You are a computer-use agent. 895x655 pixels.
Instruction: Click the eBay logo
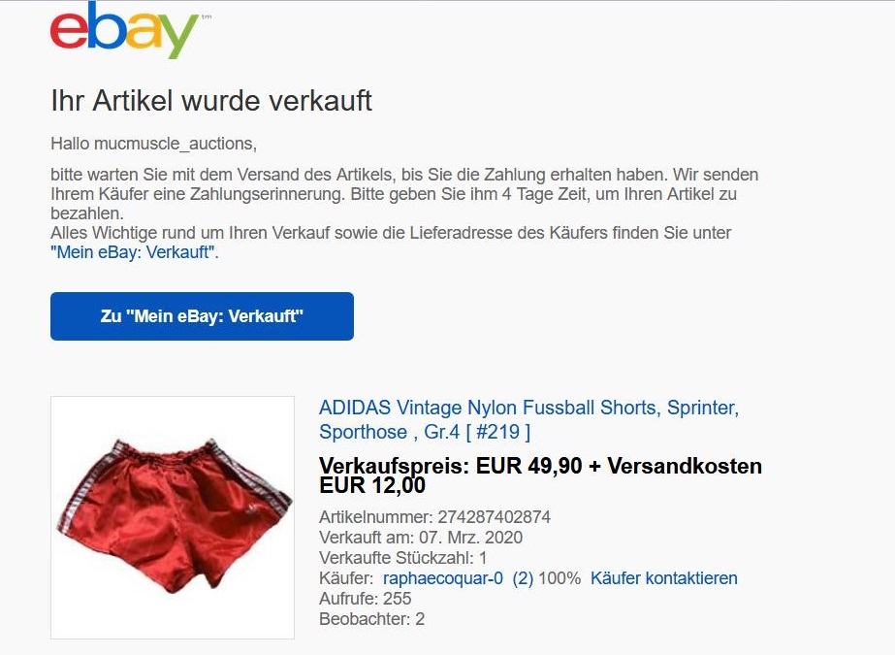124,30
